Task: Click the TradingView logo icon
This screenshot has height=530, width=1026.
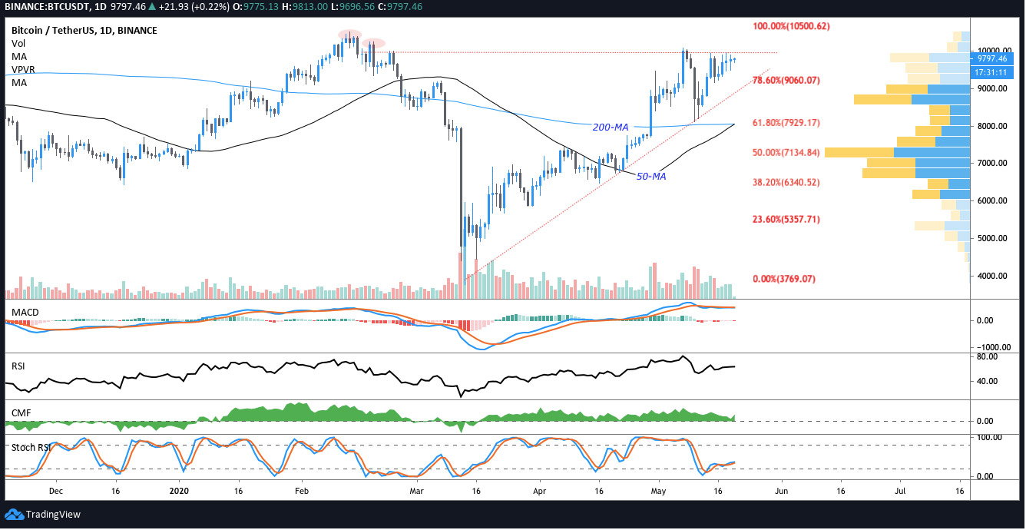Action: (13, 514)
